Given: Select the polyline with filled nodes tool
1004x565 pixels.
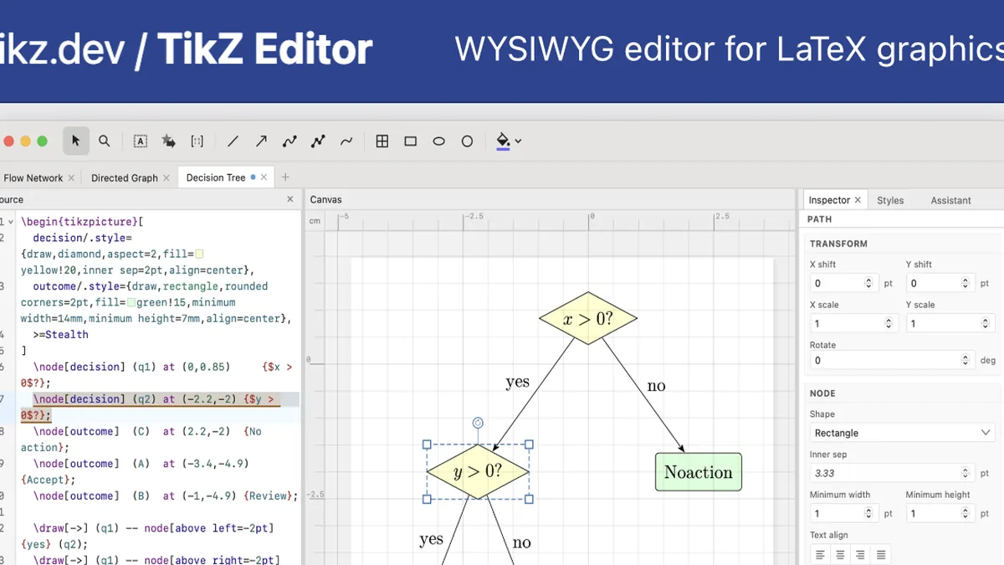Looking at the screenshot, I should tap(318, 141).
